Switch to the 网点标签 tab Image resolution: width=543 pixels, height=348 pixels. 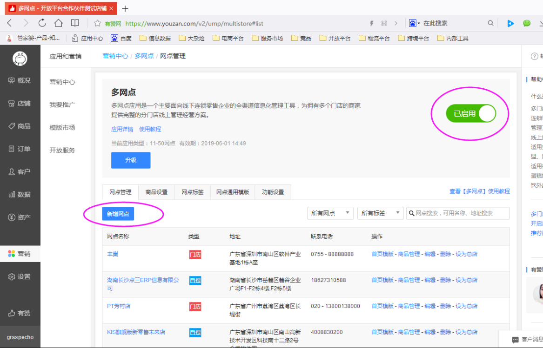coord(193,192)
